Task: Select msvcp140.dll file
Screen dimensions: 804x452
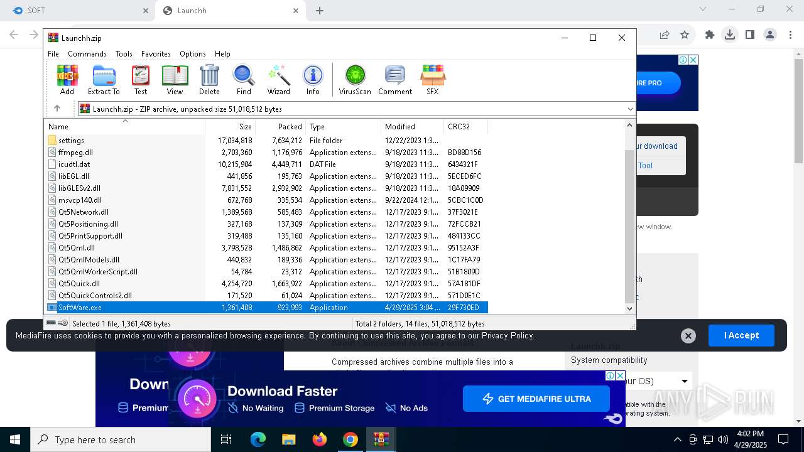Action: (267, 200)
